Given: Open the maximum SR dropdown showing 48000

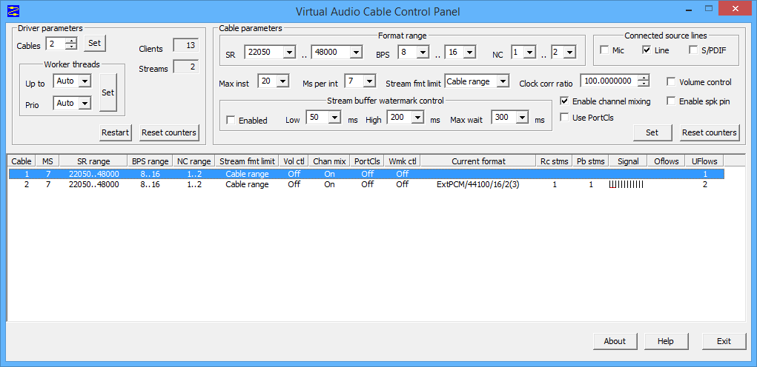Looking at the screenshot, I should [356, 53].
